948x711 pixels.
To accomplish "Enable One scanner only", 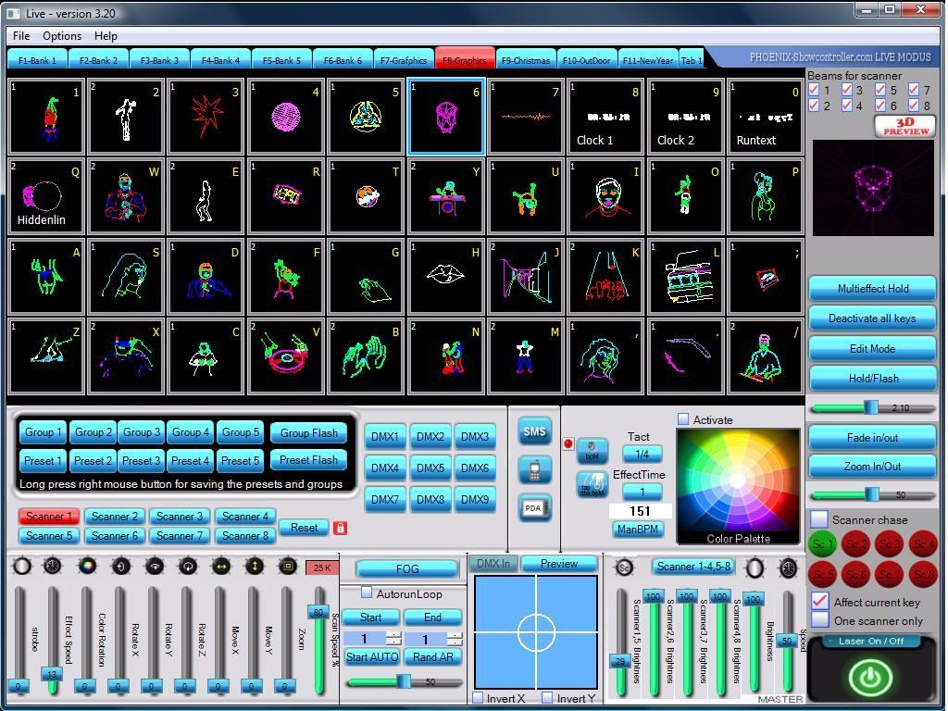I will click(820, 619).
